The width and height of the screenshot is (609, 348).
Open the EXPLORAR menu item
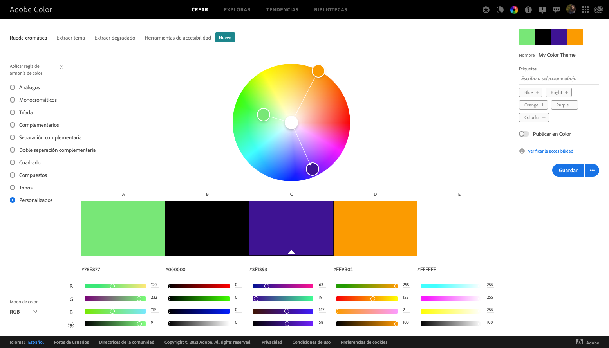click(x=237, y=9)
